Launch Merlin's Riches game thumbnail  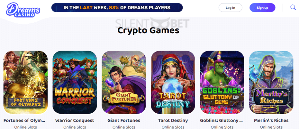[x=271, y=82]
